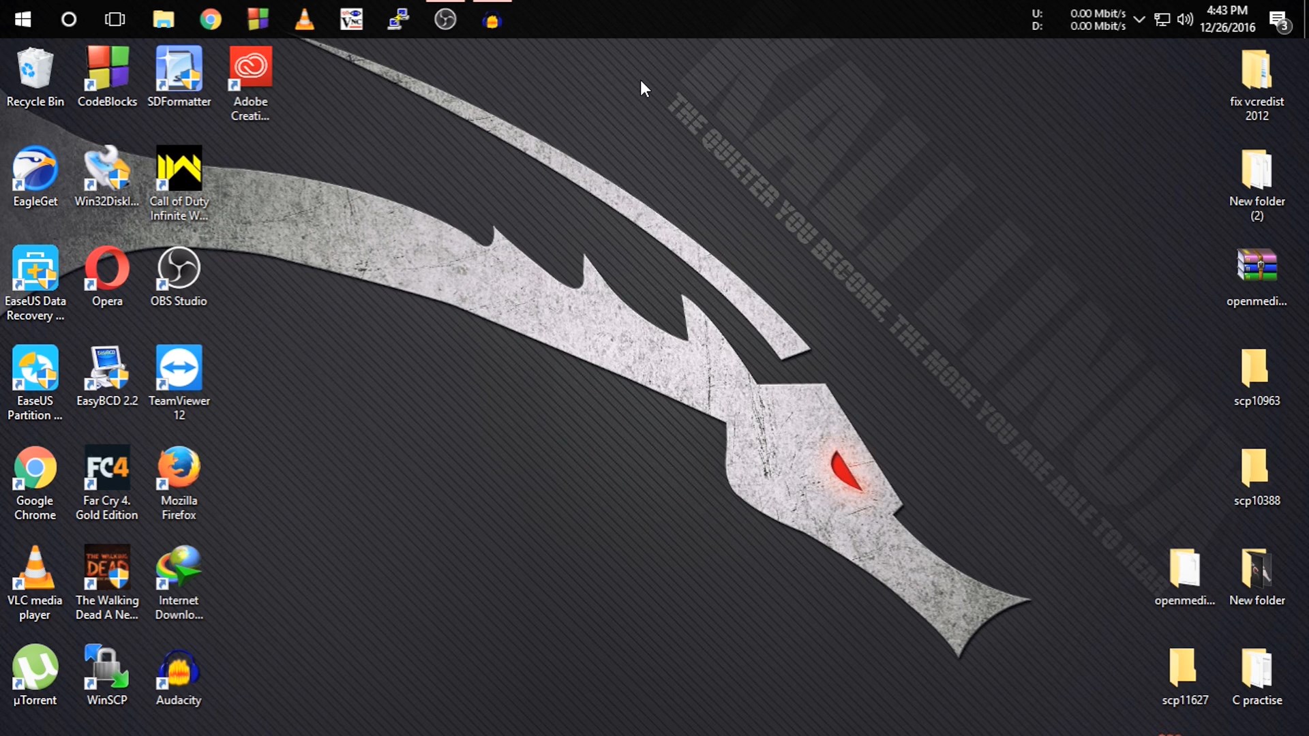This screenshot has height=736, width=1309.
Task: Click the Cortana search circle
Action: [69, 19]
